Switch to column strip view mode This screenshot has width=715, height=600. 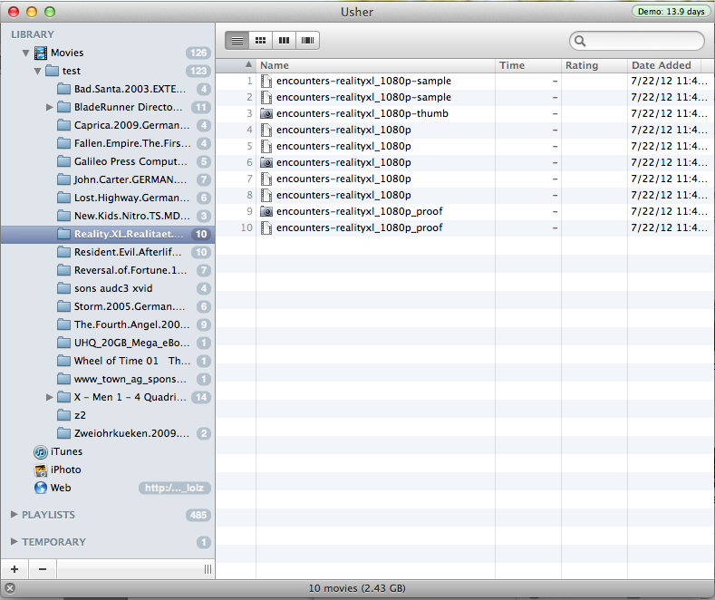[284, 41]
